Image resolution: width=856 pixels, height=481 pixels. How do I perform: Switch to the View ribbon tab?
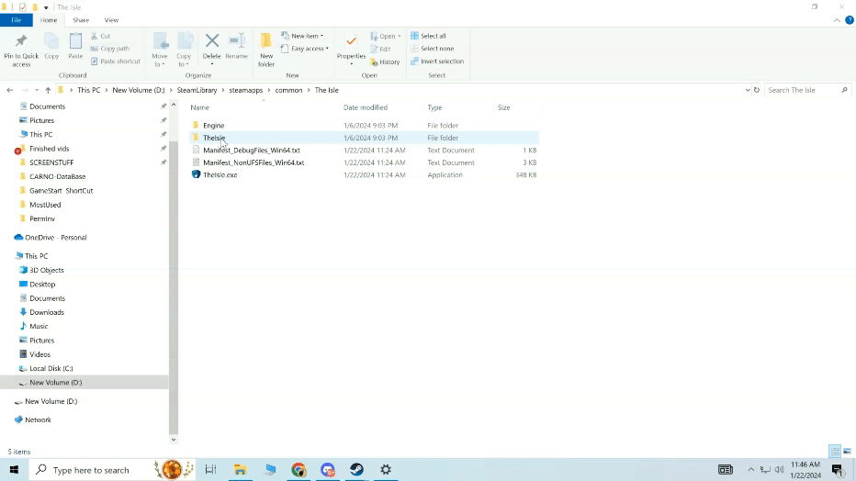point(111,20)
